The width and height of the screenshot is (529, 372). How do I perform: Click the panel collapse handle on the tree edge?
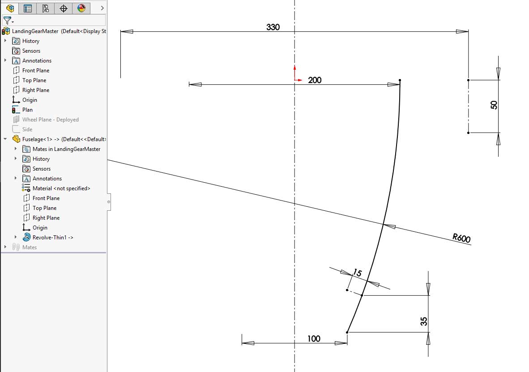click(109, 202)
